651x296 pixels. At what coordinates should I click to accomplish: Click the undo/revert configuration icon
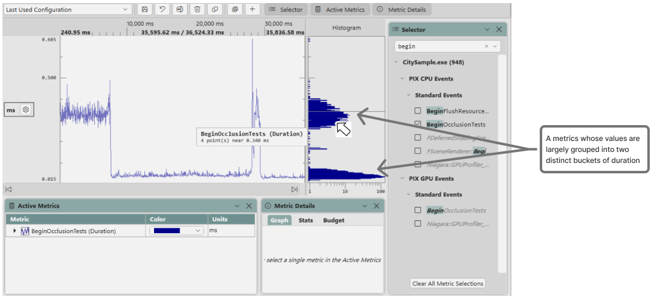(x=163, y=9)
